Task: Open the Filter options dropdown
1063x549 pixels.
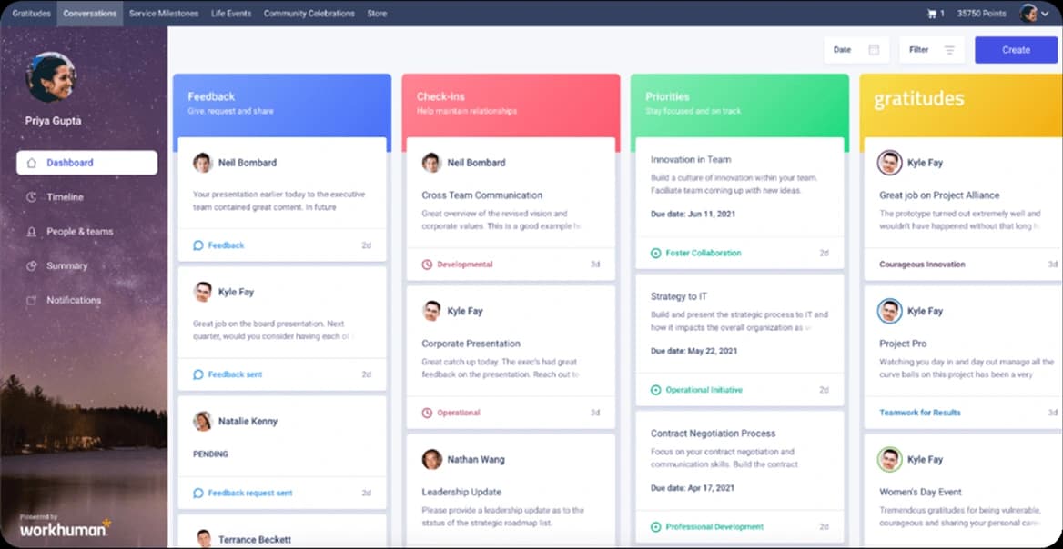Action: pos(931,50)
